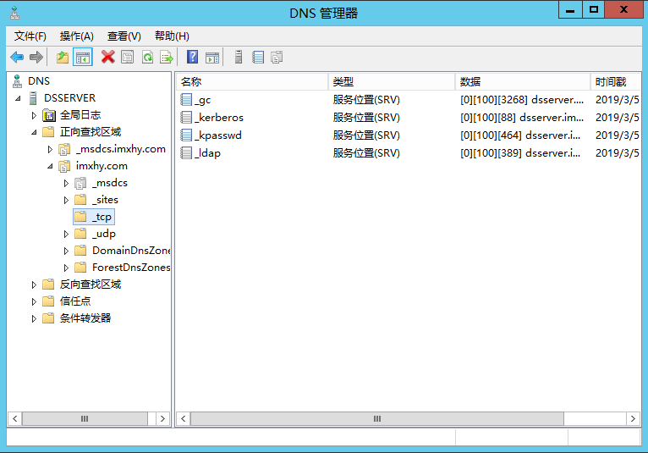The image size is (648, 453).
Task: Click the 全局日志 log icon
Action: [49, 115]
